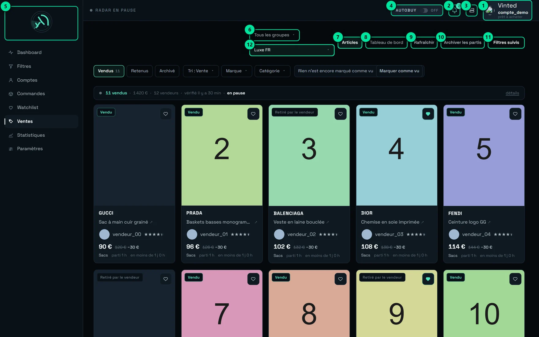539x337 pixels.
Task: Open external link for Sac à main cuir grainé
Action: [x=151, y=222]
